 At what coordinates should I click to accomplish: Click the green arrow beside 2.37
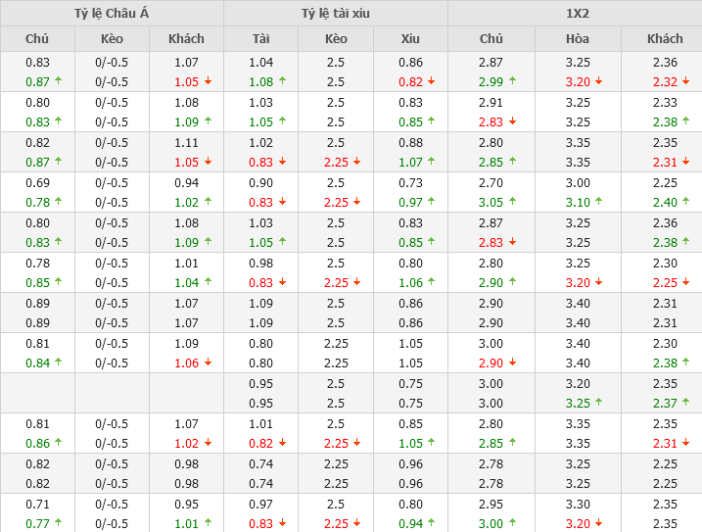pos(688,403)
